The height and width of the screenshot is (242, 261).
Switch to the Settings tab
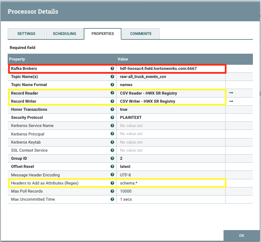click(x=26, y=34)
